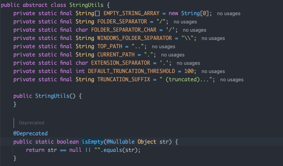The width and height of the screenshot is (283, 166).
Task: Click the 'boolean' return type of isEmpty
Action: [x=68, y=142]
